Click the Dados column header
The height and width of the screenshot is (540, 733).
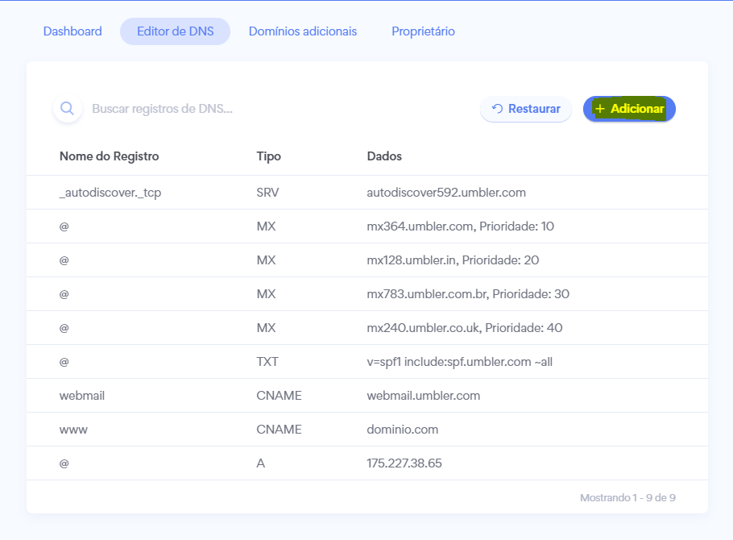[x=384, y=156]
